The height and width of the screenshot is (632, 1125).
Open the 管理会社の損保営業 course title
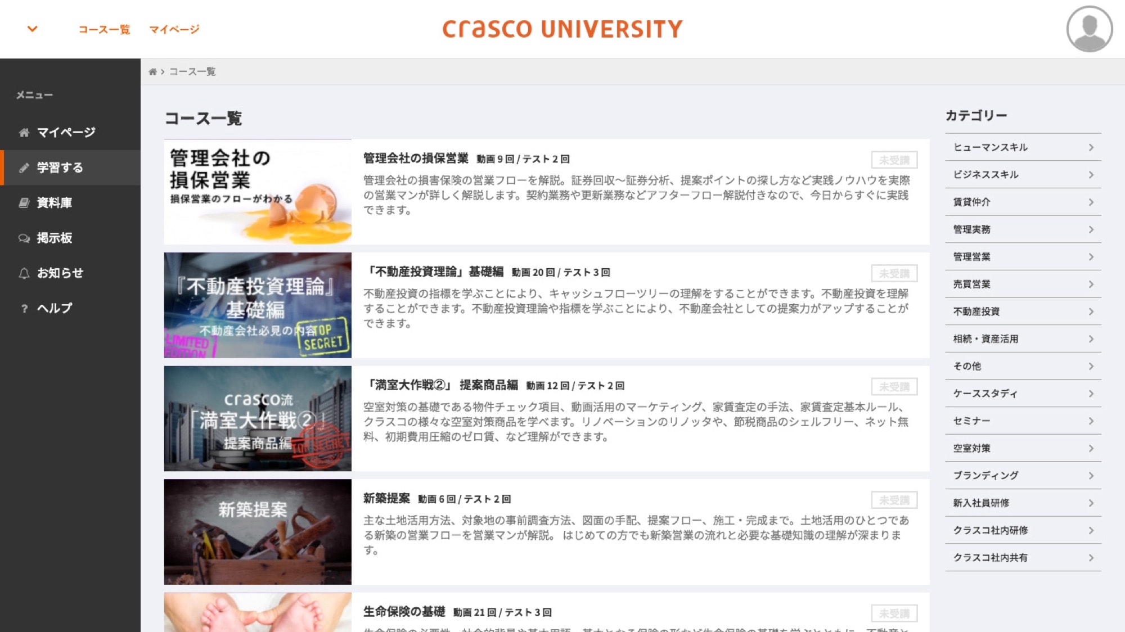coord(416,159)
